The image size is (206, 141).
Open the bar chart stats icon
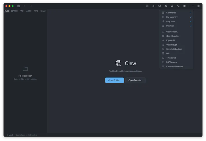click(153, 6)
